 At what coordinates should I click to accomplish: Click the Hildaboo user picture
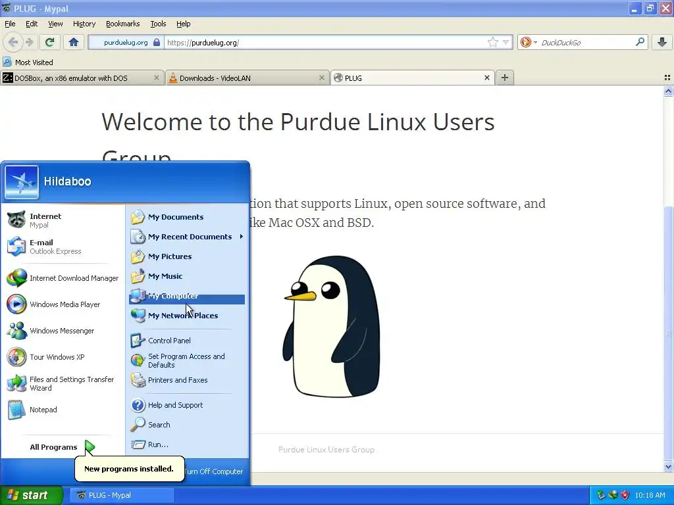click(22, 182)
